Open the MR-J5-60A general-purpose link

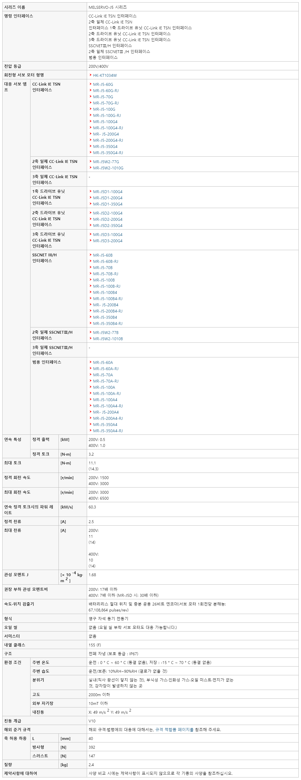click(x=103, y=362)
